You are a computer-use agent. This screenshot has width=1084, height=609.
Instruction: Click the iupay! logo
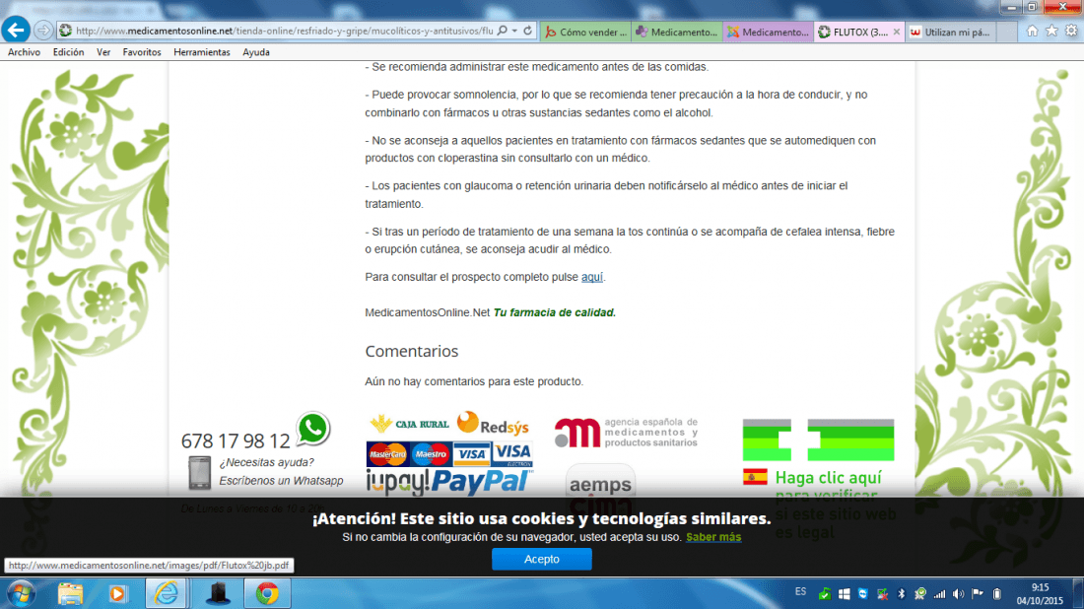click(x=397, y=482)
